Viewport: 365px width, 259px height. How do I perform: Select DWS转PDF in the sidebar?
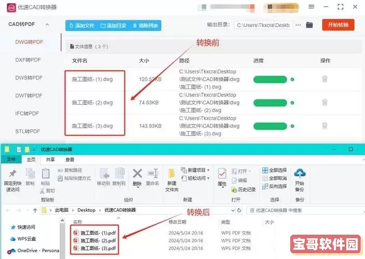point(29,78)
